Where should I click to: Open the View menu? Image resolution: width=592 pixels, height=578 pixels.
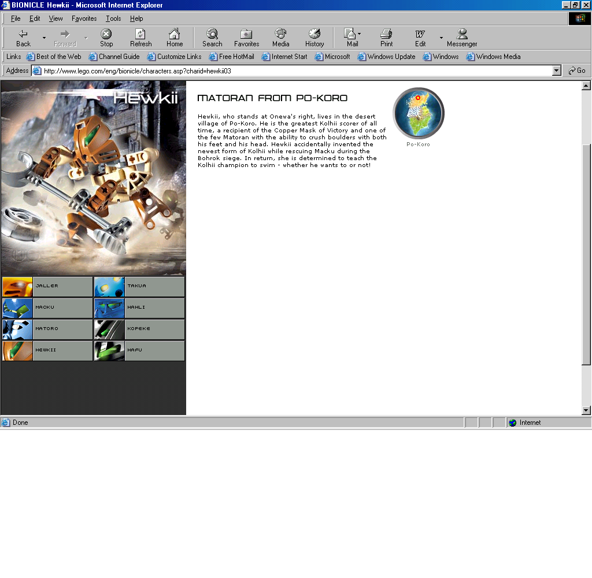(x=55, y=18)
